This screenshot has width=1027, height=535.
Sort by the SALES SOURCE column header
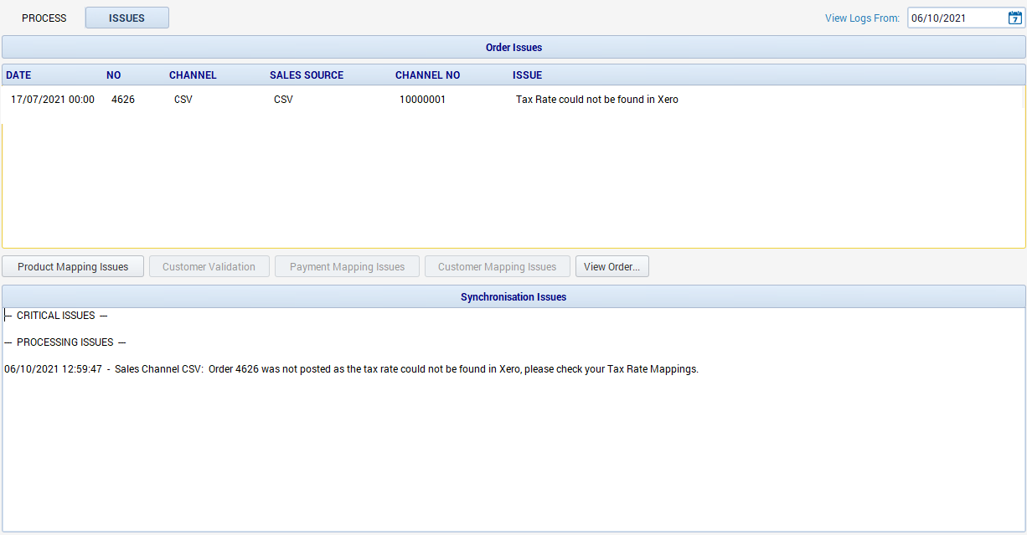[307, 75]
